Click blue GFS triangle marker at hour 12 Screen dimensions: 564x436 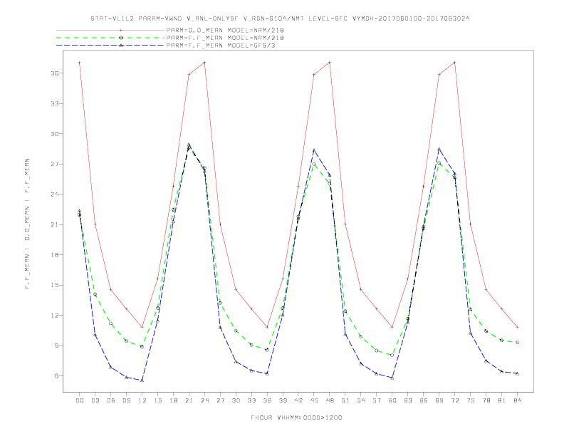coord(142,380)
